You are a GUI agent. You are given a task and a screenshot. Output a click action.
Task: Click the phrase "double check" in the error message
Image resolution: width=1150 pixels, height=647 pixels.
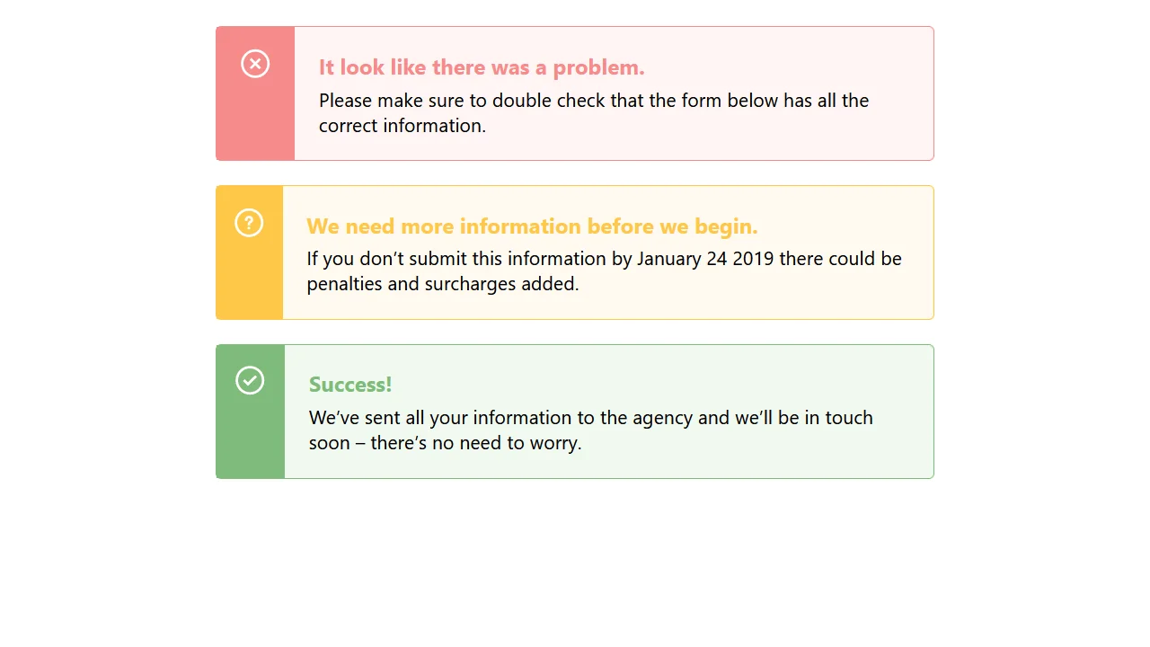pyautogui.click(x=548, y=101)
